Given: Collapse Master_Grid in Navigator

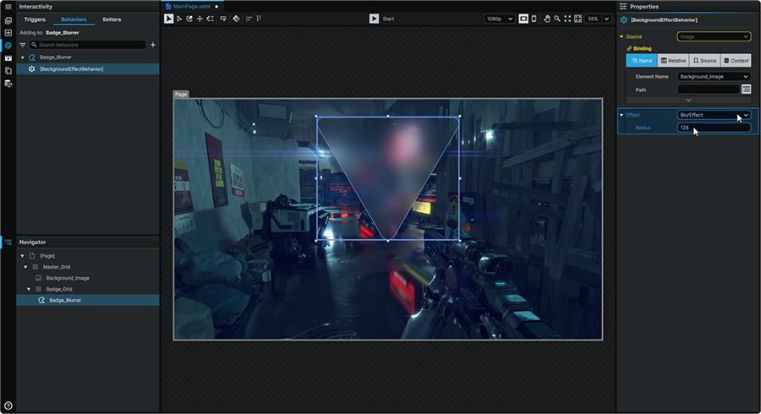Looking at the screenshot, I should point(25,267).
